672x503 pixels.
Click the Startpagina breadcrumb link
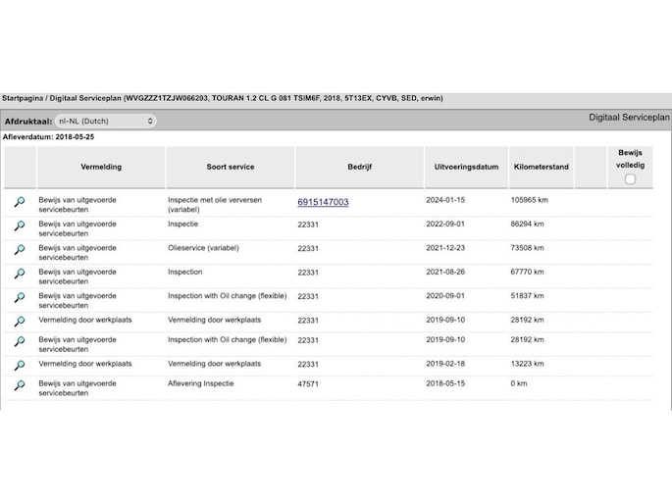(x=26, y=100)
